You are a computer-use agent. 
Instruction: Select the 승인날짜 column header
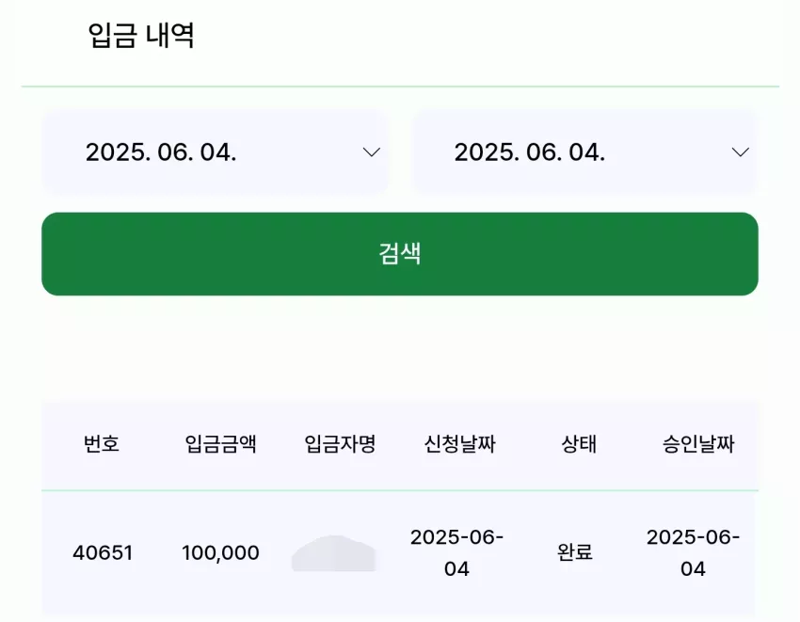698,443
